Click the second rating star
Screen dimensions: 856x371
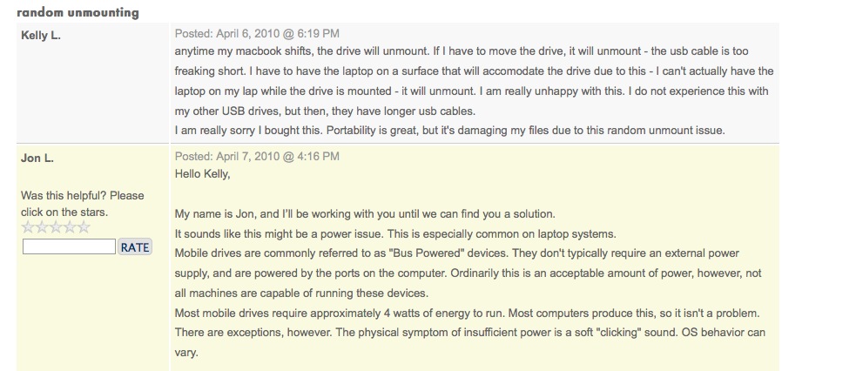[41, 228]
